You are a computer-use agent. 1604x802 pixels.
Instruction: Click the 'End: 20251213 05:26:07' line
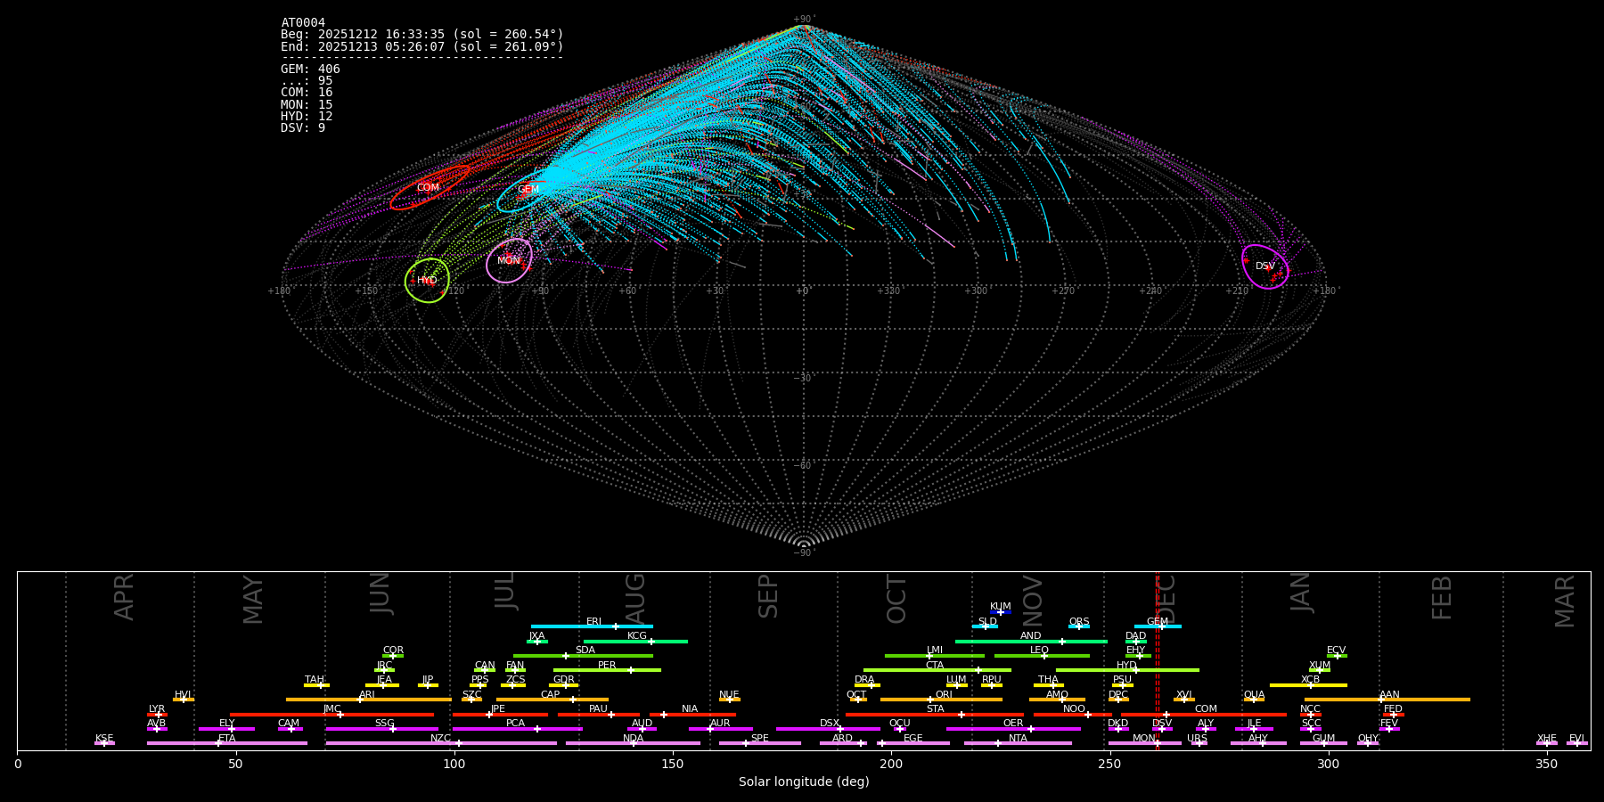422,46
